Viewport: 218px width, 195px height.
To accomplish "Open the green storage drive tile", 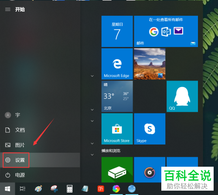I will pyautogui.click(x=117, y=170).
